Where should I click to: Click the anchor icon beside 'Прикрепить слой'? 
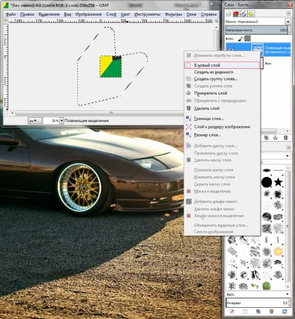(x=189, y=93)
